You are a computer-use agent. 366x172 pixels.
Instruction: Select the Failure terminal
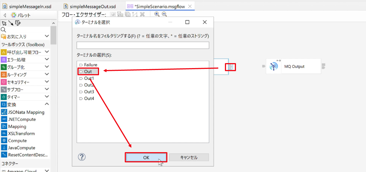(x=88, y=65)
